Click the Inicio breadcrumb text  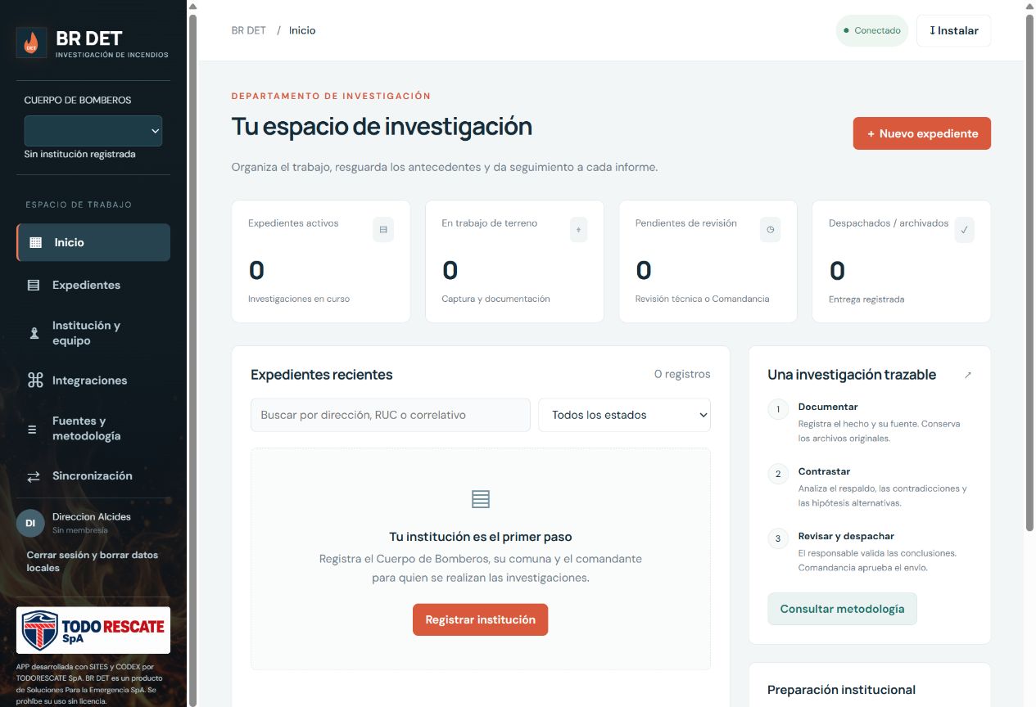(302, 30)
